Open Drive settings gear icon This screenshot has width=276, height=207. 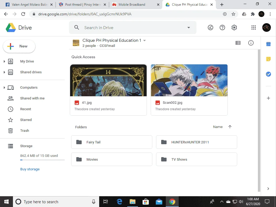point(234,27)
